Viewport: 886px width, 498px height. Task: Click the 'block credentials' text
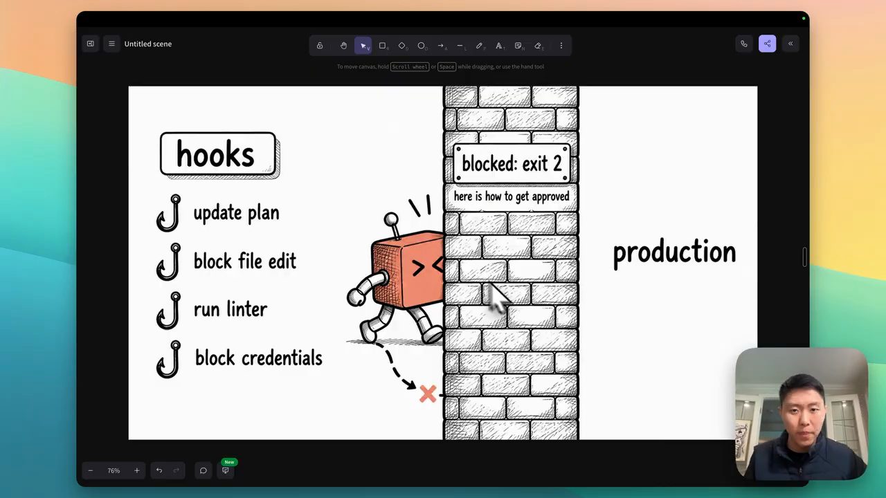258,358
